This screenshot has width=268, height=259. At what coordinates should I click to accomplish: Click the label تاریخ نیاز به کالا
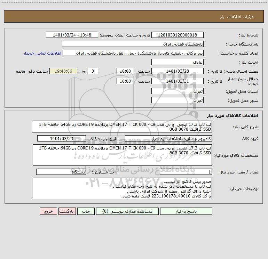104,139
